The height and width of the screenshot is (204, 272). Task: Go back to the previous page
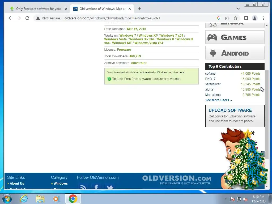pyautogui.click(x=10, y=18)
